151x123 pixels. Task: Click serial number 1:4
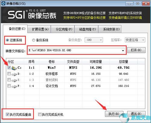click(31, 86)
